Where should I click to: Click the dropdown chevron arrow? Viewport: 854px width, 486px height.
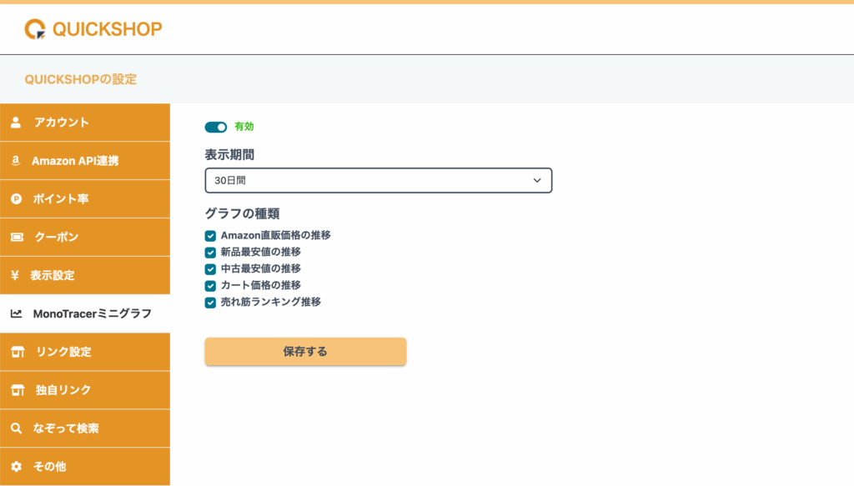coord(537,180)
